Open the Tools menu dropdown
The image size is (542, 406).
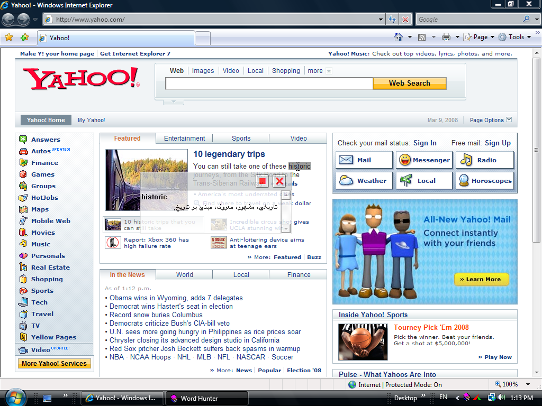click(514, 37)
